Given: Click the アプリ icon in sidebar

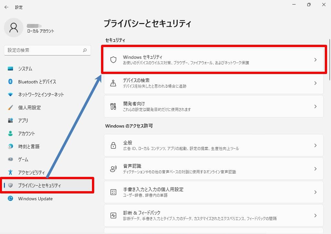Looking at the screenshot, I should (10, 120).
